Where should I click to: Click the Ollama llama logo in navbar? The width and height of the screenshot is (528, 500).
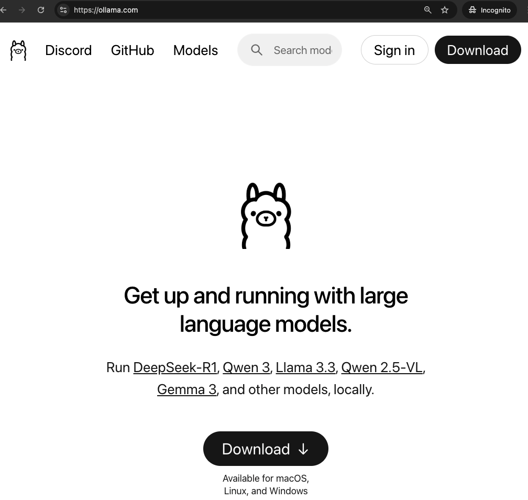(18, 50)
